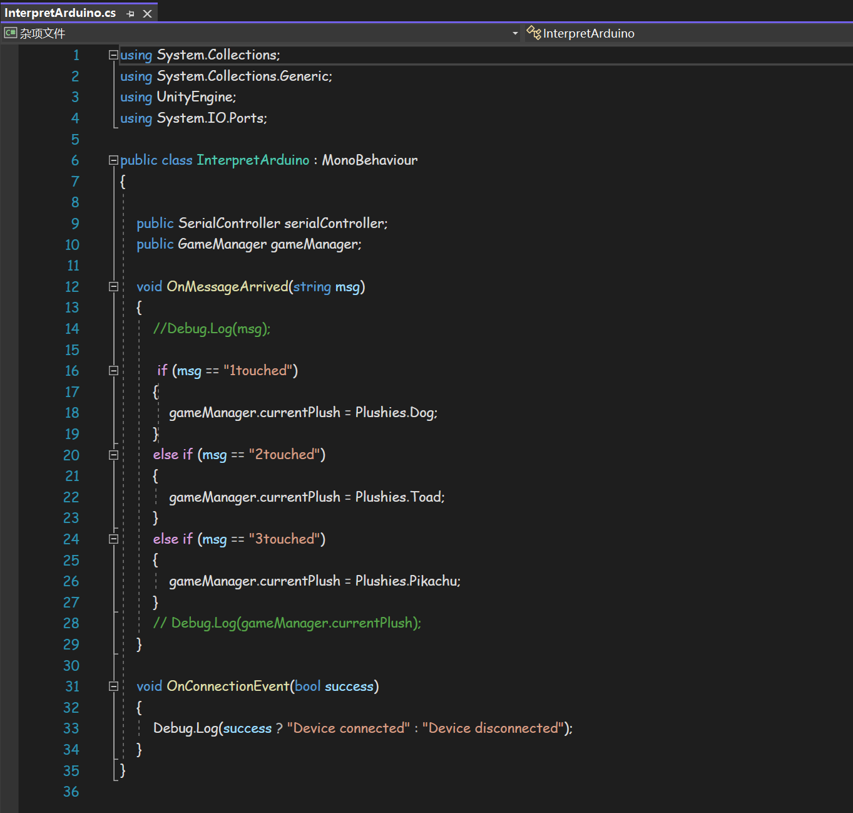The height and width of the screenshot is (813, 853).
Task: Click the "3touched" string literal
Action: [284, 539]
